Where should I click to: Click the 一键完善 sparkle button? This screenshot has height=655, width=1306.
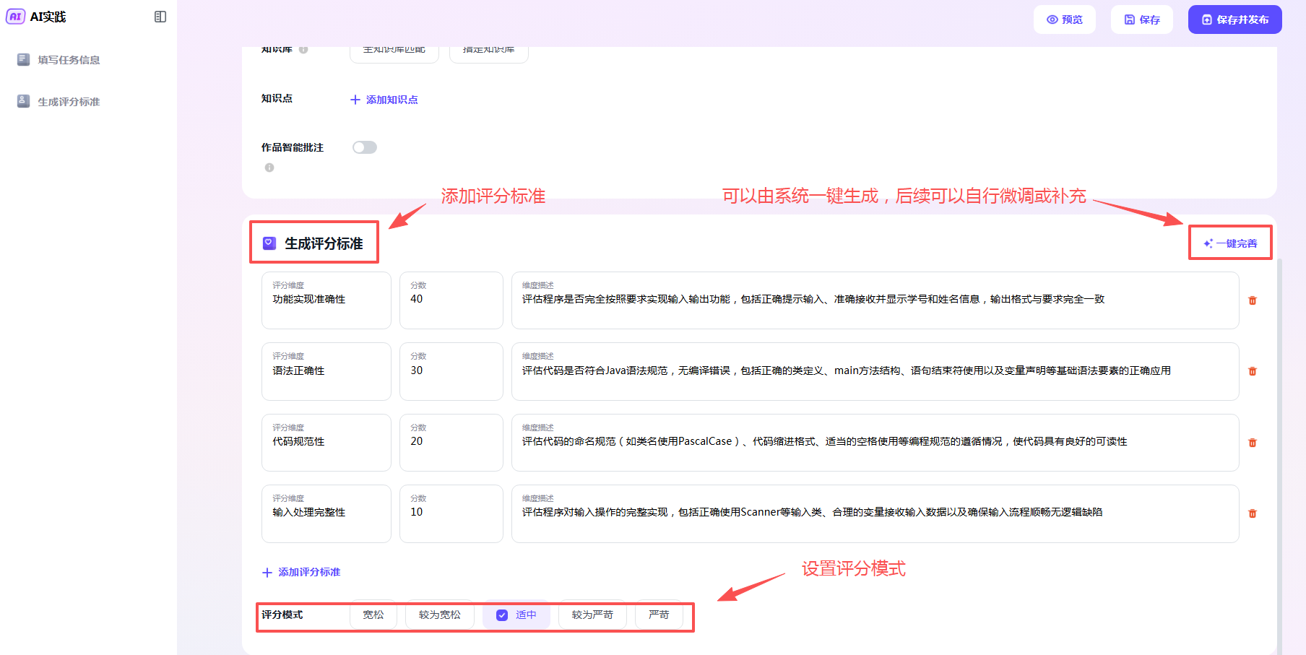click(1230, 243)
